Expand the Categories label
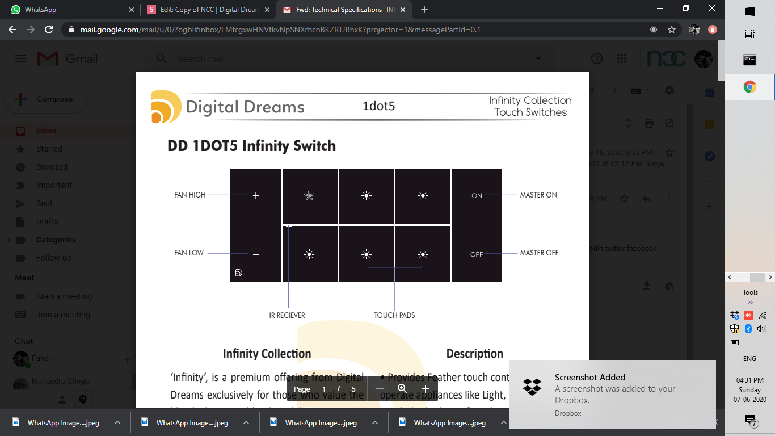The height and width of the screenshot is (436, 775). point(9,240)
